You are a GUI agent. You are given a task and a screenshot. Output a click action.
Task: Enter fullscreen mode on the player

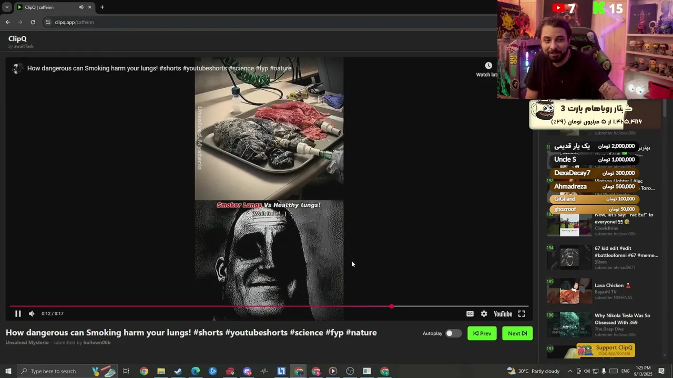522,314
